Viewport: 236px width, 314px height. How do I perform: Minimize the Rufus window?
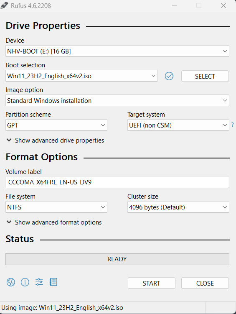[x=175, y=5]
